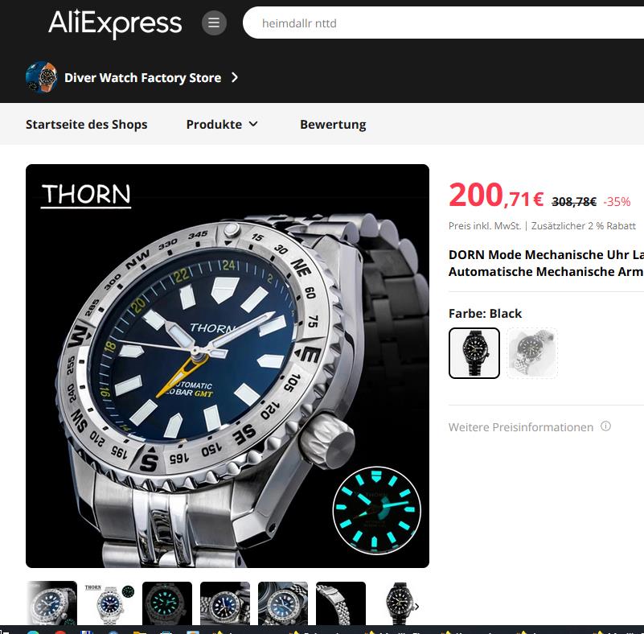Image resolution: width=644 pixels, height=634 pixels.
Task: Open the hamburger categories menu icon
Action: click(x=214, y=23)
